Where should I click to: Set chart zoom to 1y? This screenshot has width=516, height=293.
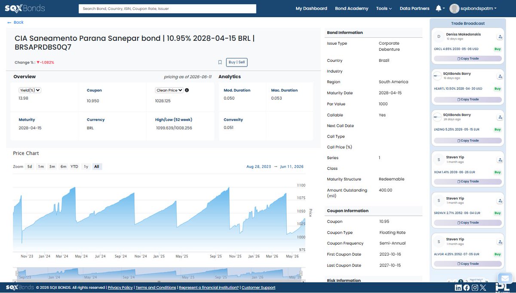(x=86, y=167)
